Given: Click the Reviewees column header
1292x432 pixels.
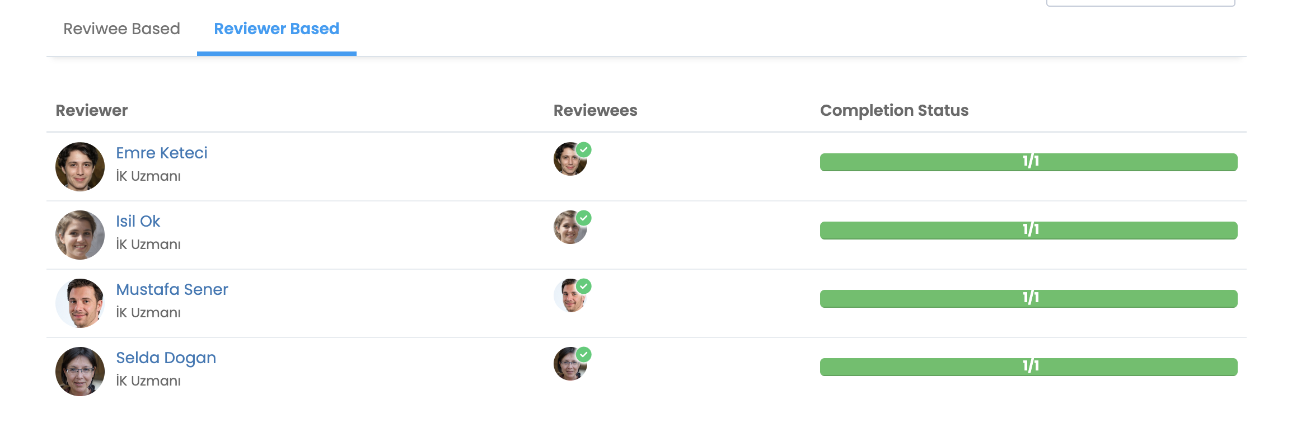Looking at the screenshot, I should [x=595, y=110].
